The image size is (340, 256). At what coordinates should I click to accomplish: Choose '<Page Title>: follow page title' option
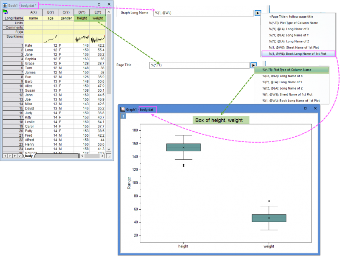tap(291, 17)
